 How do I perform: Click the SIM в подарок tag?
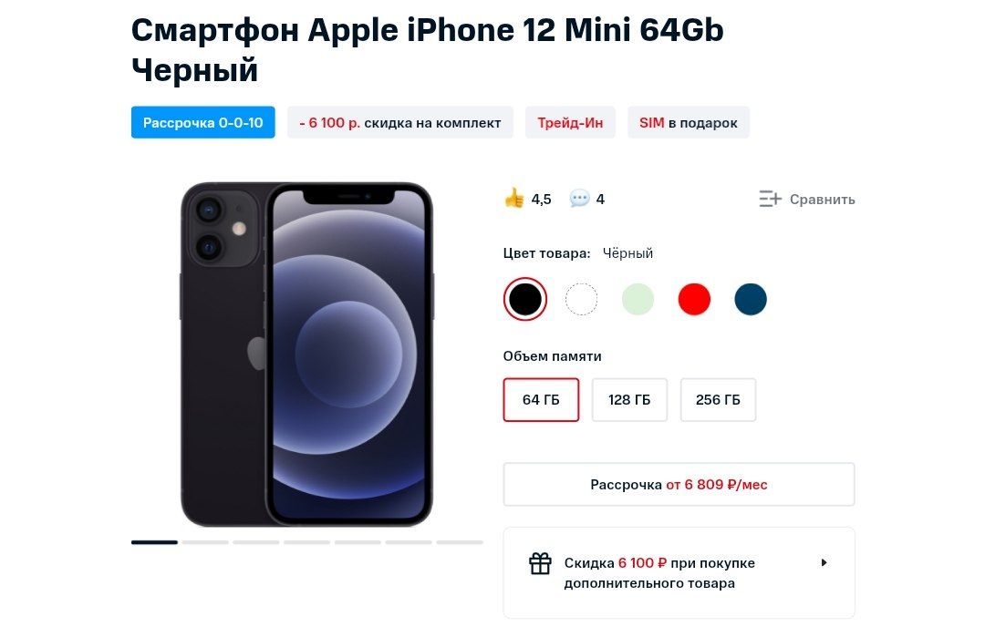[x=689, y=122]
